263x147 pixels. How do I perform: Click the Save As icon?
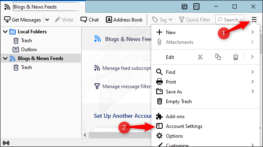tap(159, 91)
